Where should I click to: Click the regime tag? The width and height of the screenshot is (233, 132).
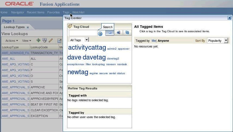coord(94,73)
